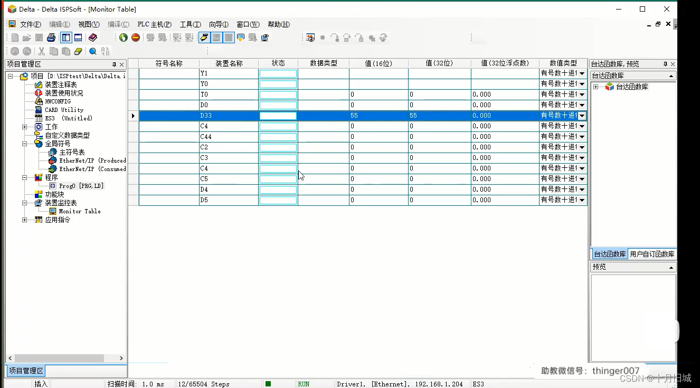Click the Open project folder icon
The height and width of the screenshot is (388, 700).
tap(26, 37)
